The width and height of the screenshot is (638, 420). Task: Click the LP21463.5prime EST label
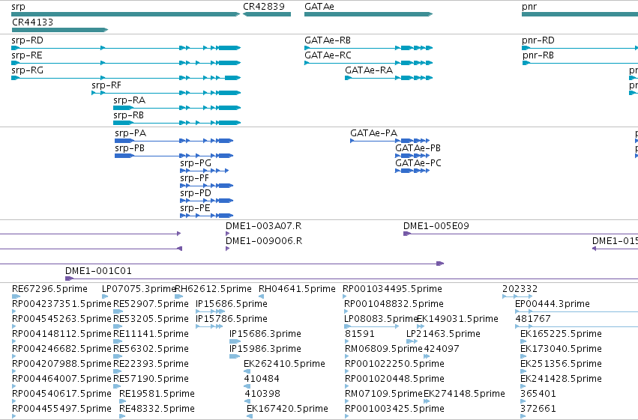click(x=444, y=334)
